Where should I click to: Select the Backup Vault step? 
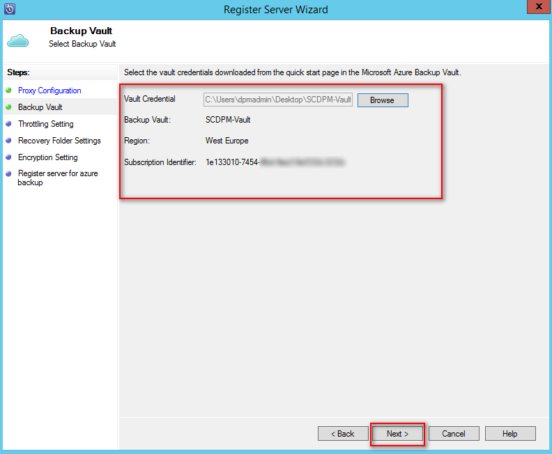(40, 107)
